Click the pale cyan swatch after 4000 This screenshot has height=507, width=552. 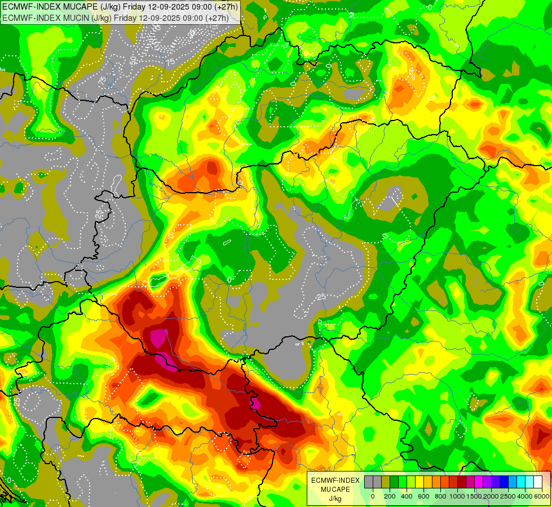529,482
